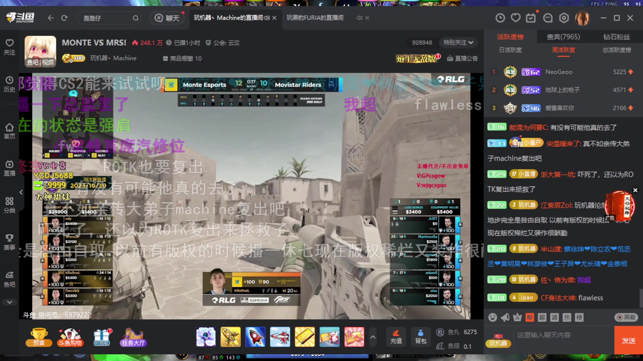The image size is (643, 361).
Task: Click the horn broadcast icon in chat toolbar
Action: [505, 317]
